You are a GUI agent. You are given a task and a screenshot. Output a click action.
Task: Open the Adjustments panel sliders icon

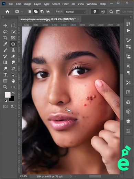tap(128, 131)
